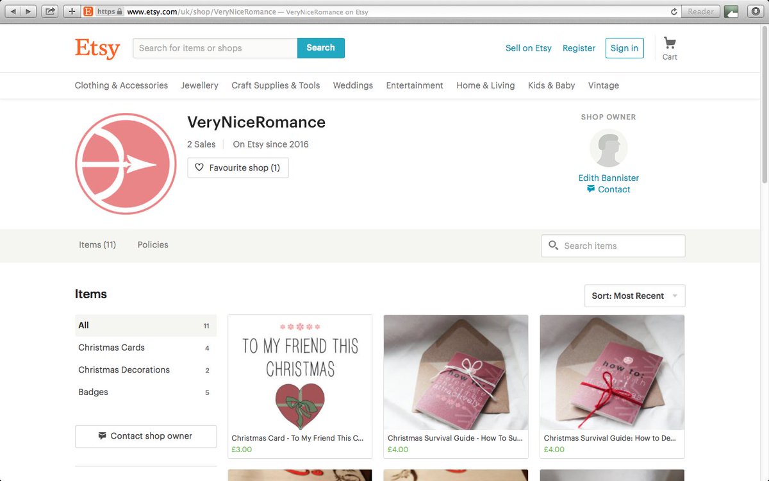The image size is (769, 481).
Task: Open the To My Friend This Christmas card thumbnail
Action: pyautogui.click(x=300, y=373)
